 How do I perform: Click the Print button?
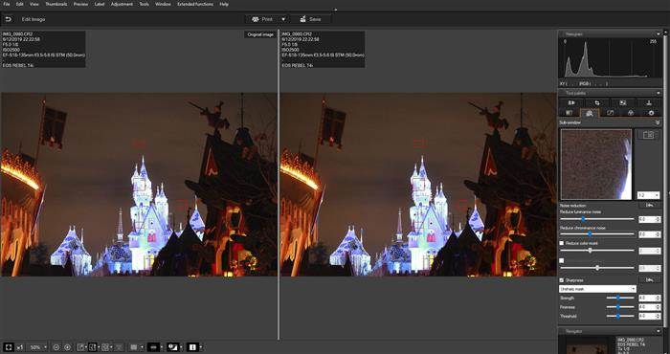tap(261, 19)
